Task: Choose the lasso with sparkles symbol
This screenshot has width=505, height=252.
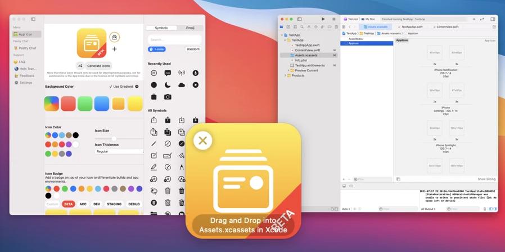Action: pos(154,191)
